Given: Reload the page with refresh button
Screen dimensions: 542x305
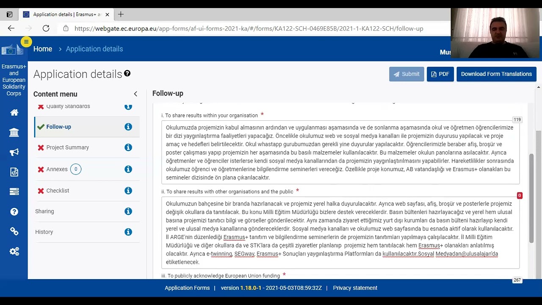Looking at the screenshot, I should [46, 28].
